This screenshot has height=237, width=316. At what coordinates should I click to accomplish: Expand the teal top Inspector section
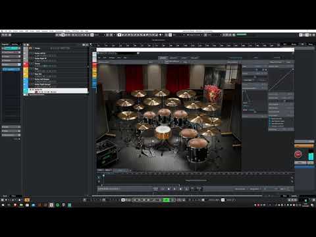point(11,48)
